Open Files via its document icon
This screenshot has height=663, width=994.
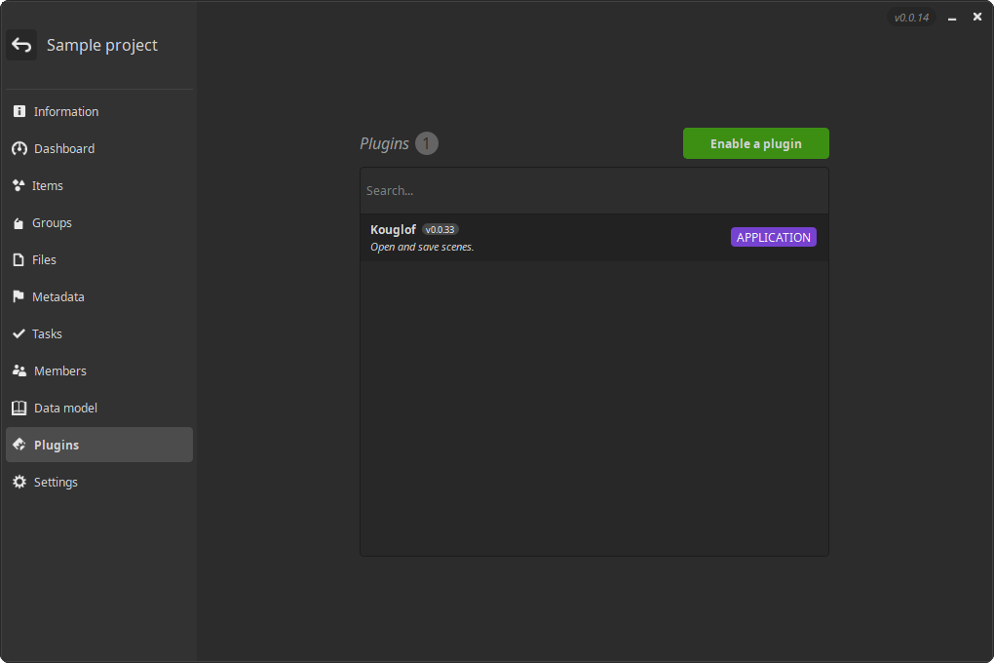click(18, 260)
